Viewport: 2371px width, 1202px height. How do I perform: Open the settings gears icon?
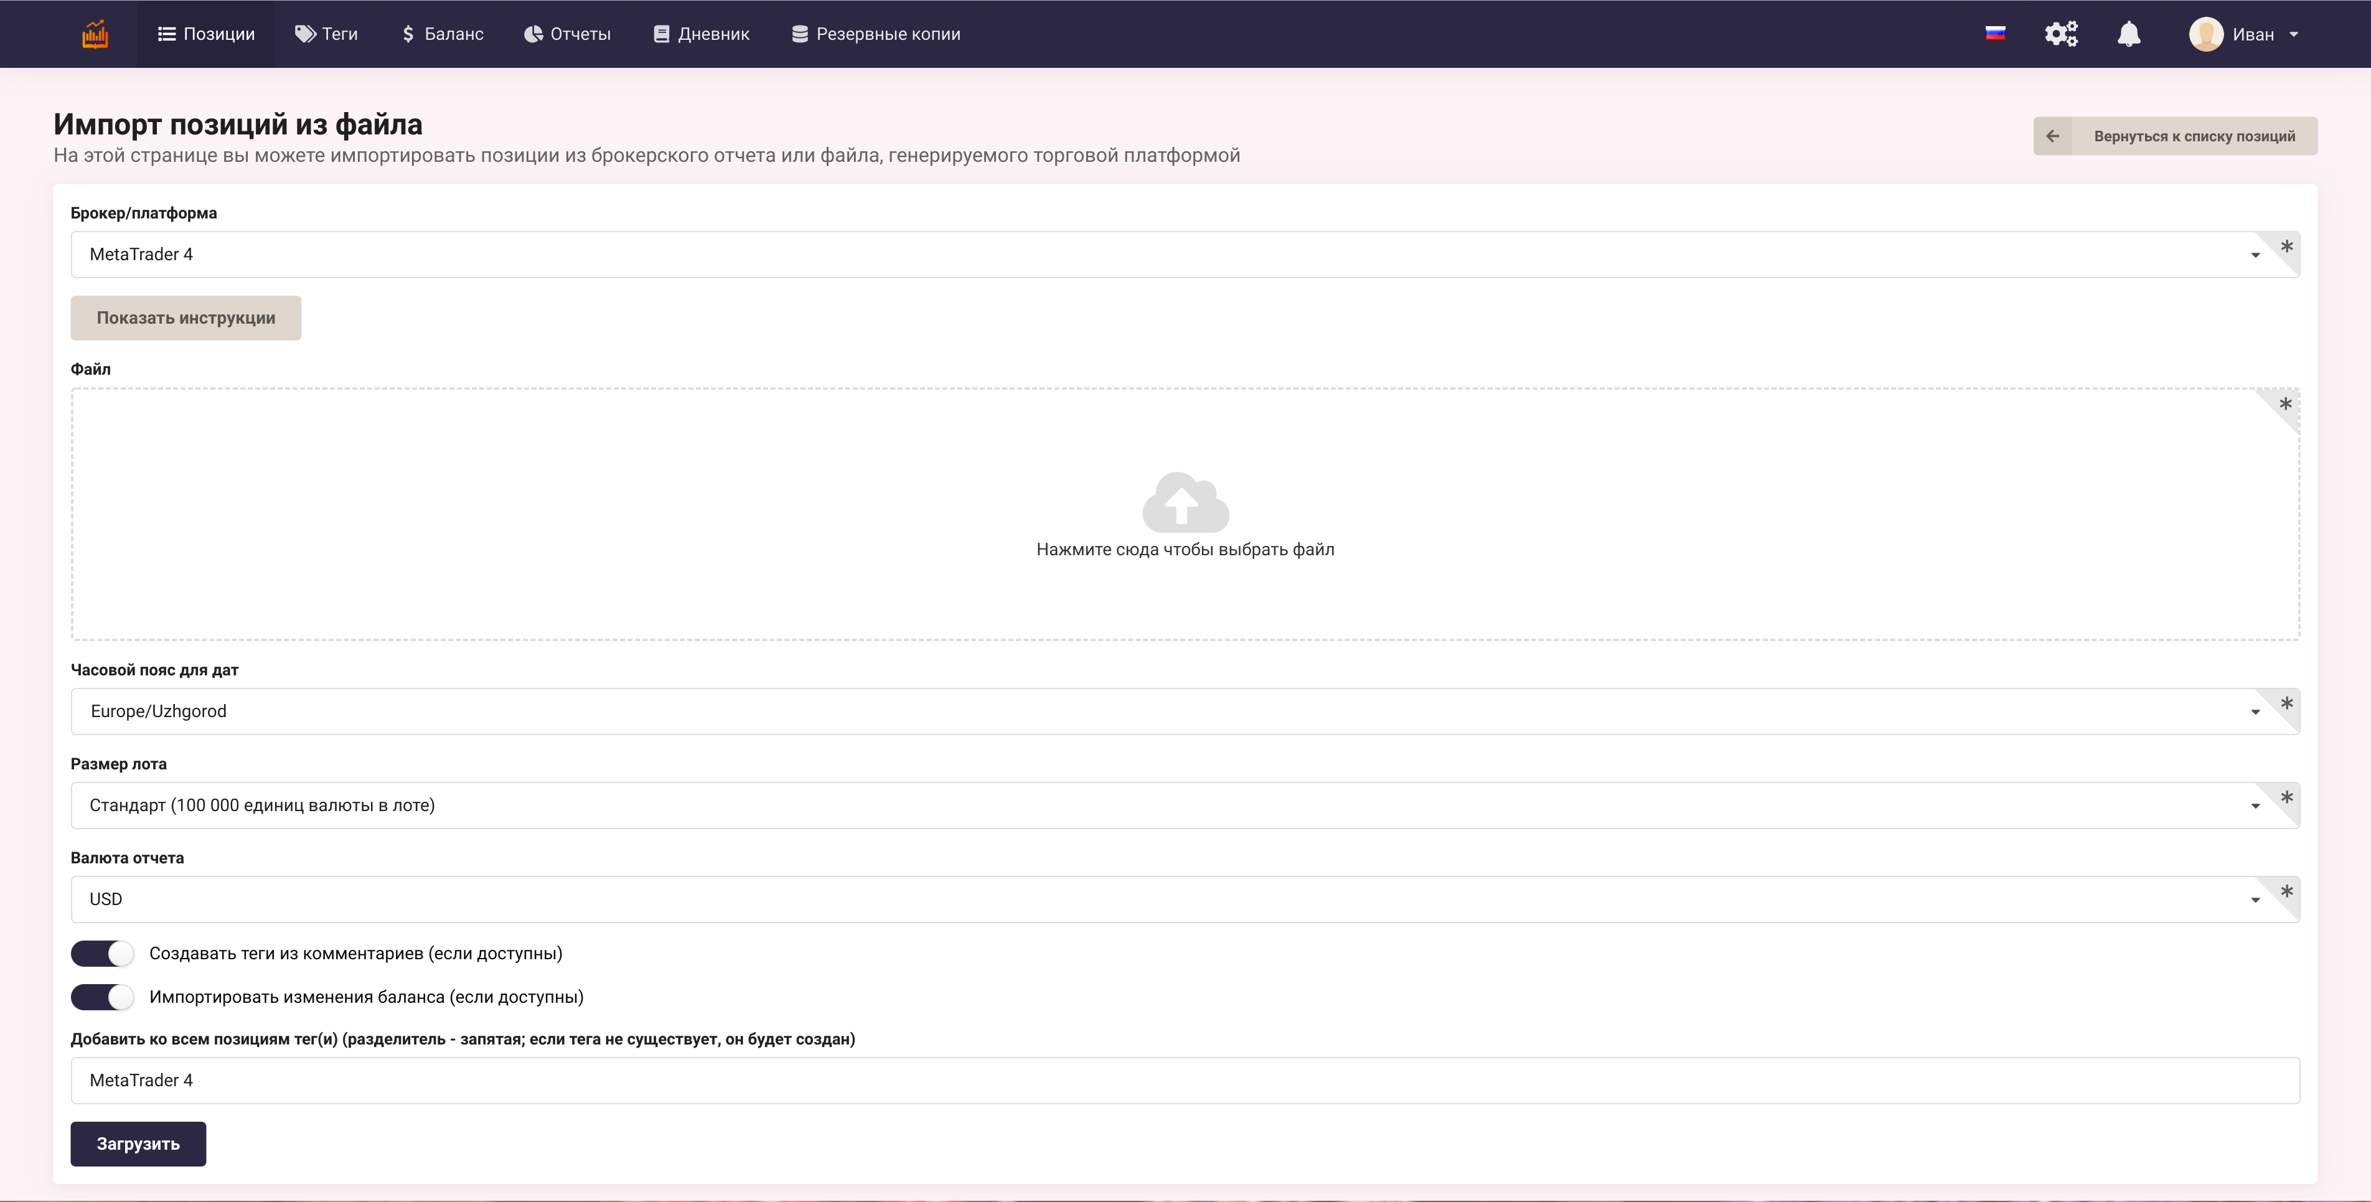coord(2061,34)
